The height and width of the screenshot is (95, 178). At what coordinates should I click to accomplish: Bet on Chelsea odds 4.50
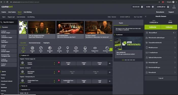[100, 63]
